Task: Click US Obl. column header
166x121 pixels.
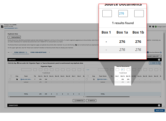Action: coord(134,76)
